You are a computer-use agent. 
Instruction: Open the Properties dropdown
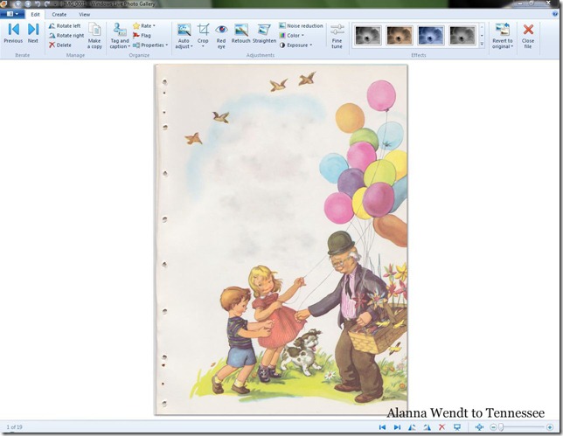150,45
